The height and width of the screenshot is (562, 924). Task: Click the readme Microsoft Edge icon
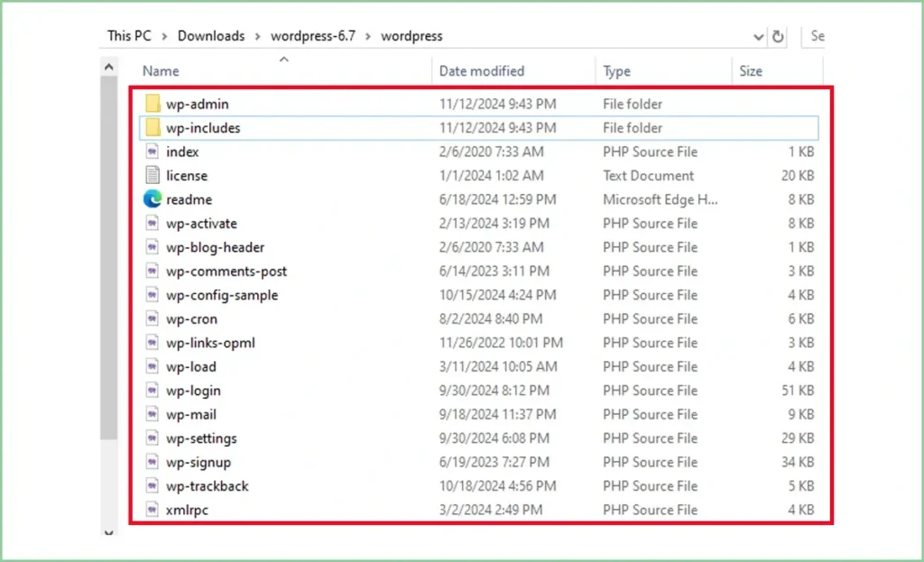[152, 199]
